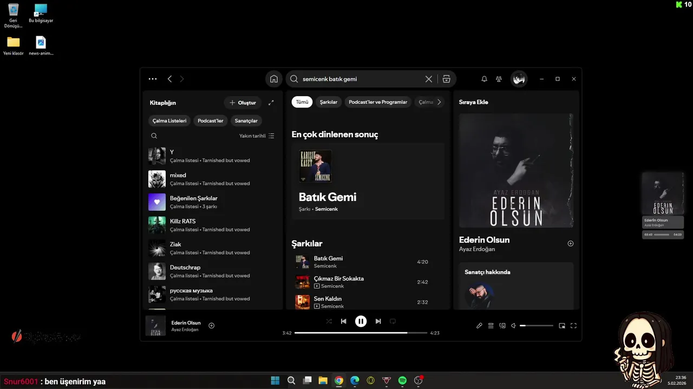Open the Deutschrap playlist
The height and width of the screenshot is (389, 693).
pos(214,271)
